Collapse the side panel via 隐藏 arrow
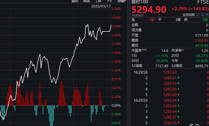 (x=122, y=1)
